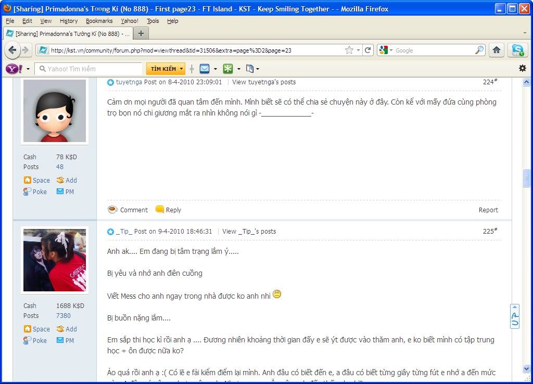Open Yahoo toolbar settings gear
This screenshot has height=384, width=533.
[x=523, y=68]
